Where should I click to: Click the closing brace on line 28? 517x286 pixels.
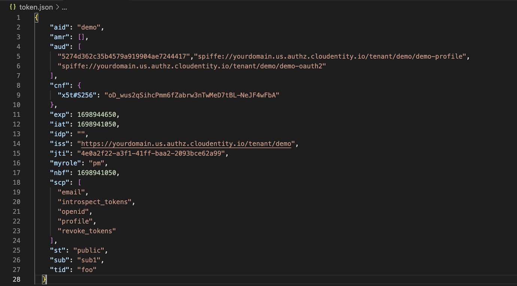tap(44, 279)
